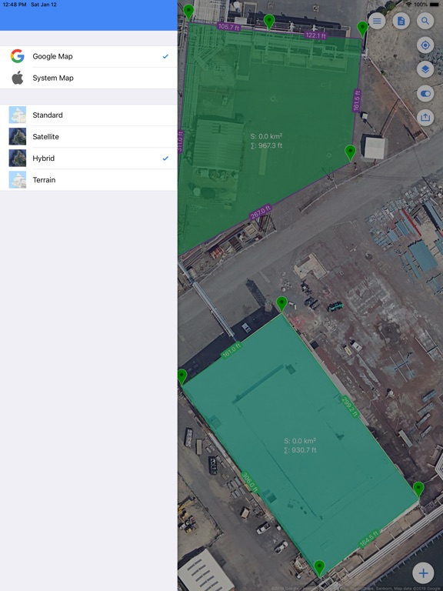Viewport: 443px width, 591px height.
Task: Select Google Map provider
Action: click(x=88, y=56)
